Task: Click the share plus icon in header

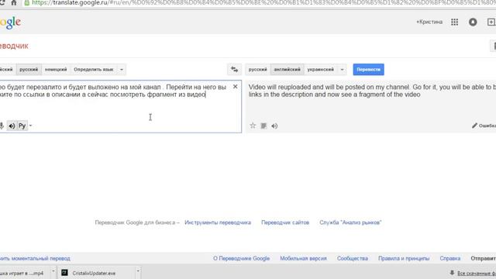Action: pos(491,22)
